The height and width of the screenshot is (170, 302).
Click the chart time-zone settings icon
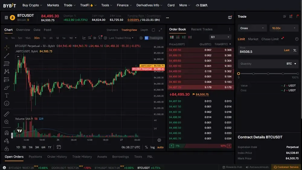(x=159, y=140)
